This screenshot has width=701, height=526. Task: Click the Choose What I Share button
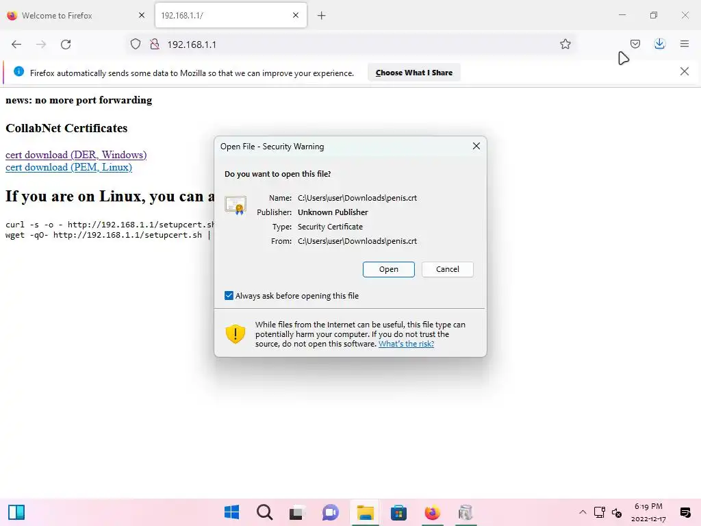414,73
